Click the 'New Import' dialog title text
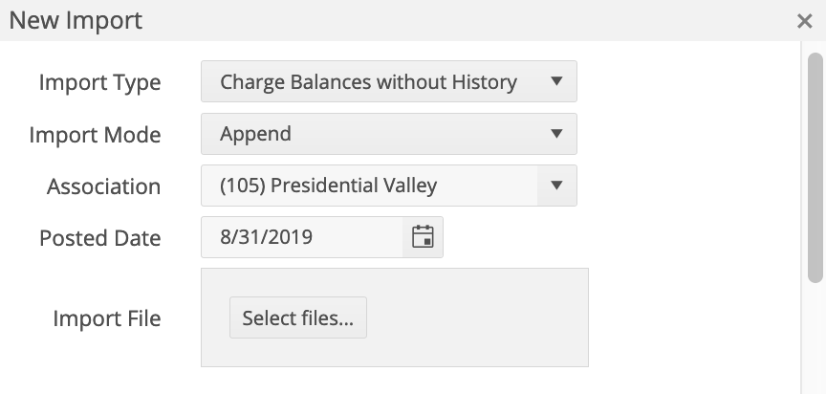This screenshot has width=826, height=394. 76,20
